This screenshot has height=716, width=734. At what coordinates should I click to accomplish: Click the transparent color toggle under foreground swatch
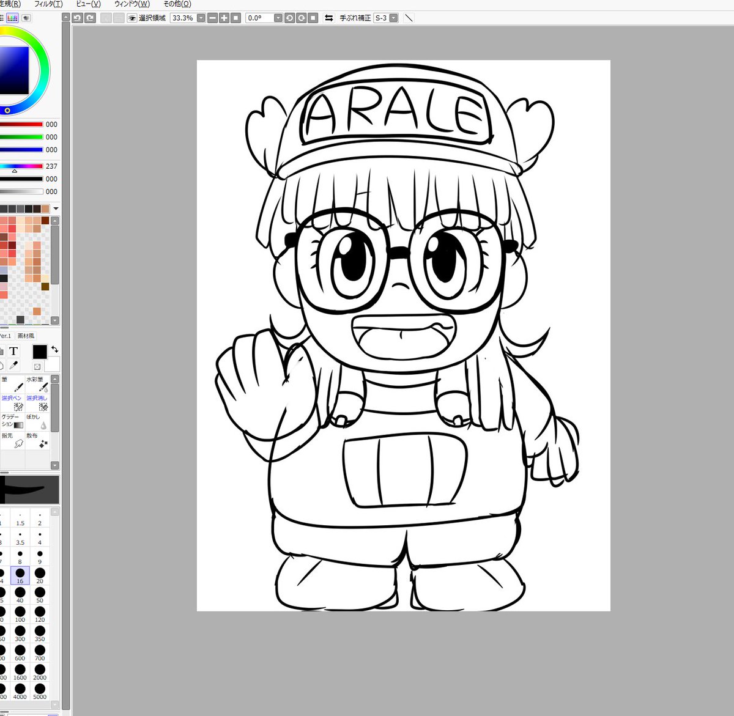[37, 366]
